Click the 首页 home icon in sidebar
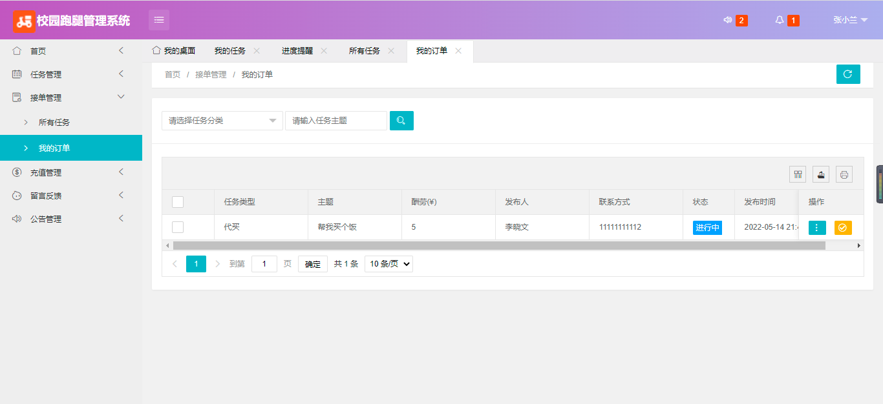 point(17,51)
